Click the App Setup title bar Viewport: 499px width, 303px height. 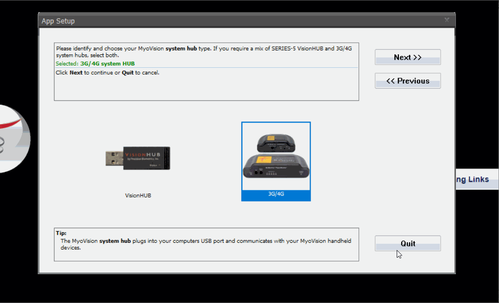247,21
